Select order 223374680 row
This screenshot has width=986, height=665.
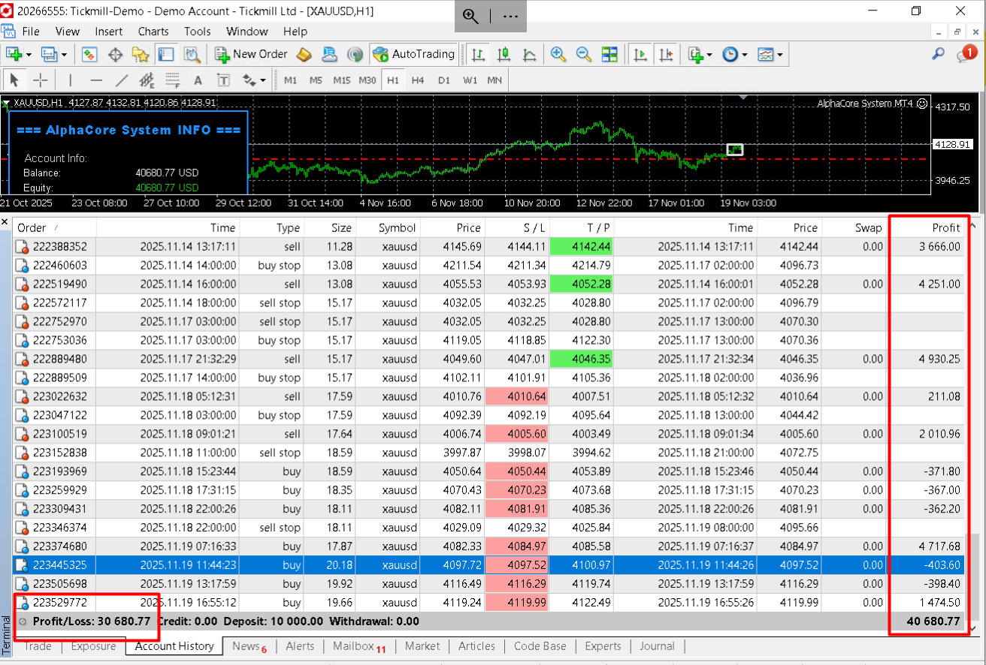click(x=60, y=546)
